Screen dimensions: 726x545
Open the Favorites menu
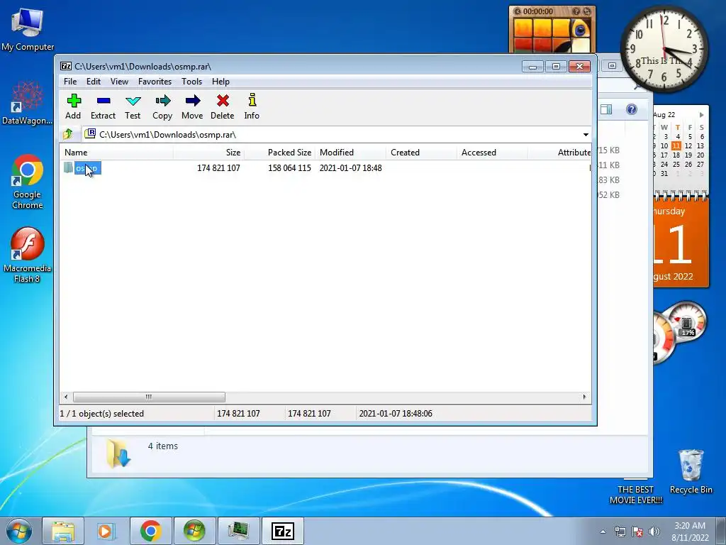pos(155,82)
